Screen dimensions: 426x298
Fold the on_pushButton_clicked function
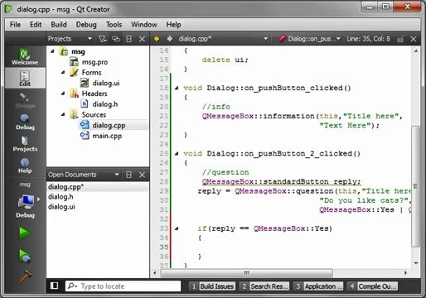click(177, 88)
